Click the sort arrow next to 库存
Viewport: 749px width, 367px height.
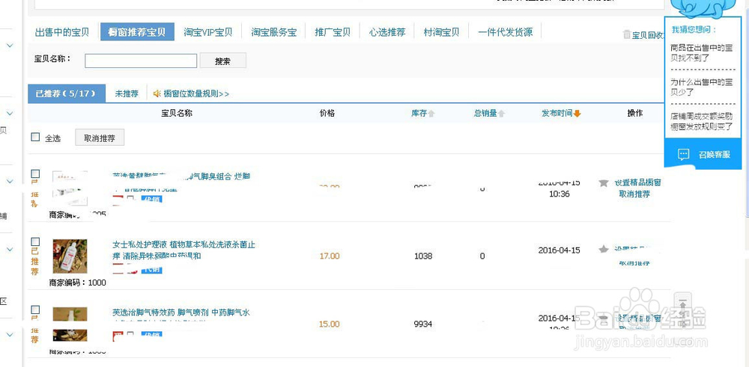tap(431, 114)
